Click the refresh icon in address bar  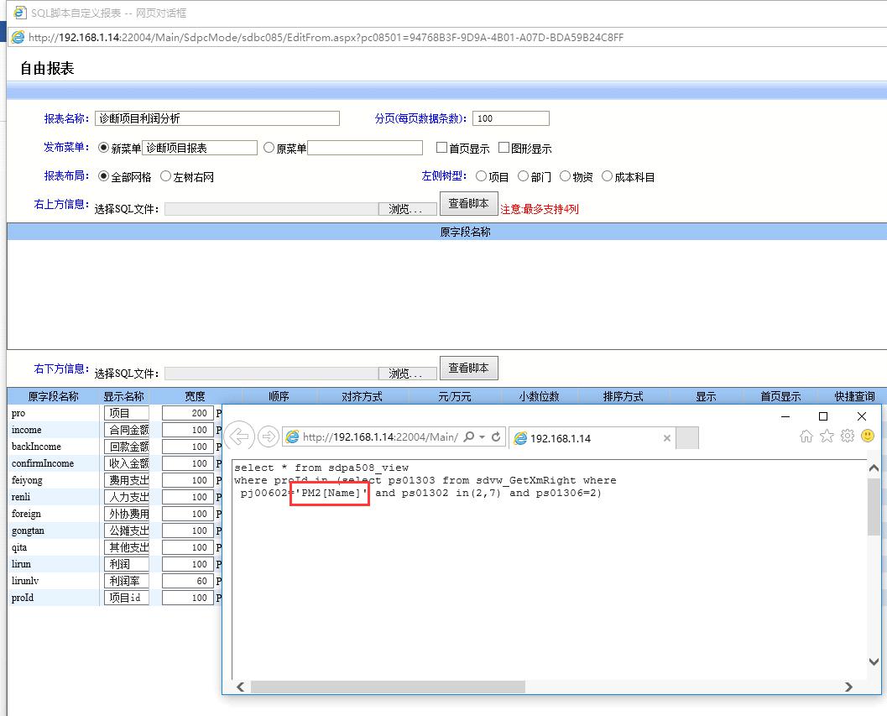[x=496, y=437]
